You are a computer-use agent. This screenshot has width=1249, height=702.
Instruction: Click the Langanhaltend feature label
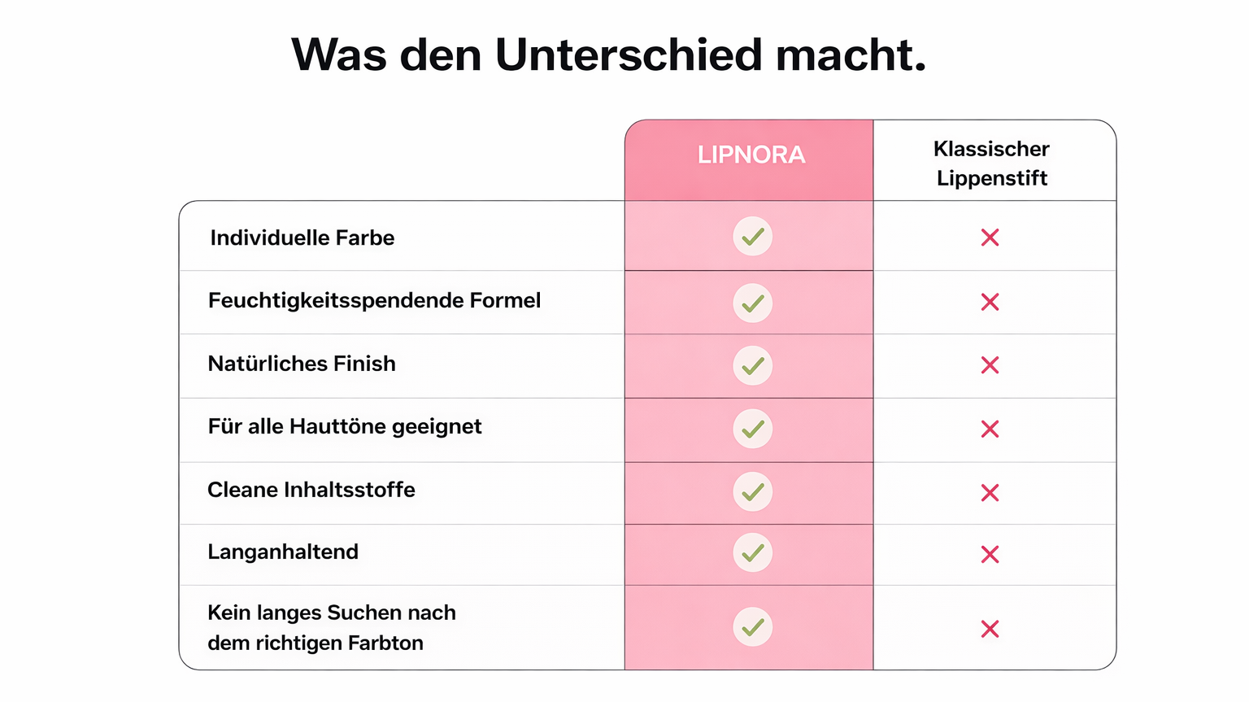[x=283, y=552]
